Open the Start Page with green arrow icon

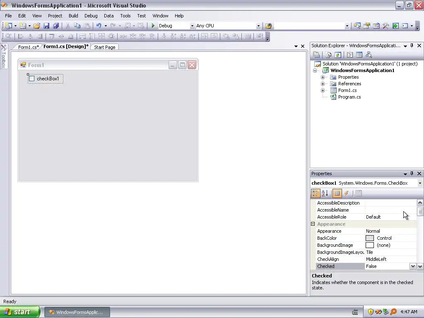pos(395,26)
